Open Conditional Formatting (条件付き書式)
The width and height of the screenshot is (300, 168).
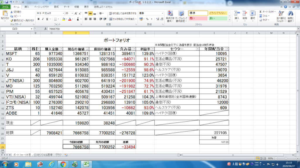(170, 16)
